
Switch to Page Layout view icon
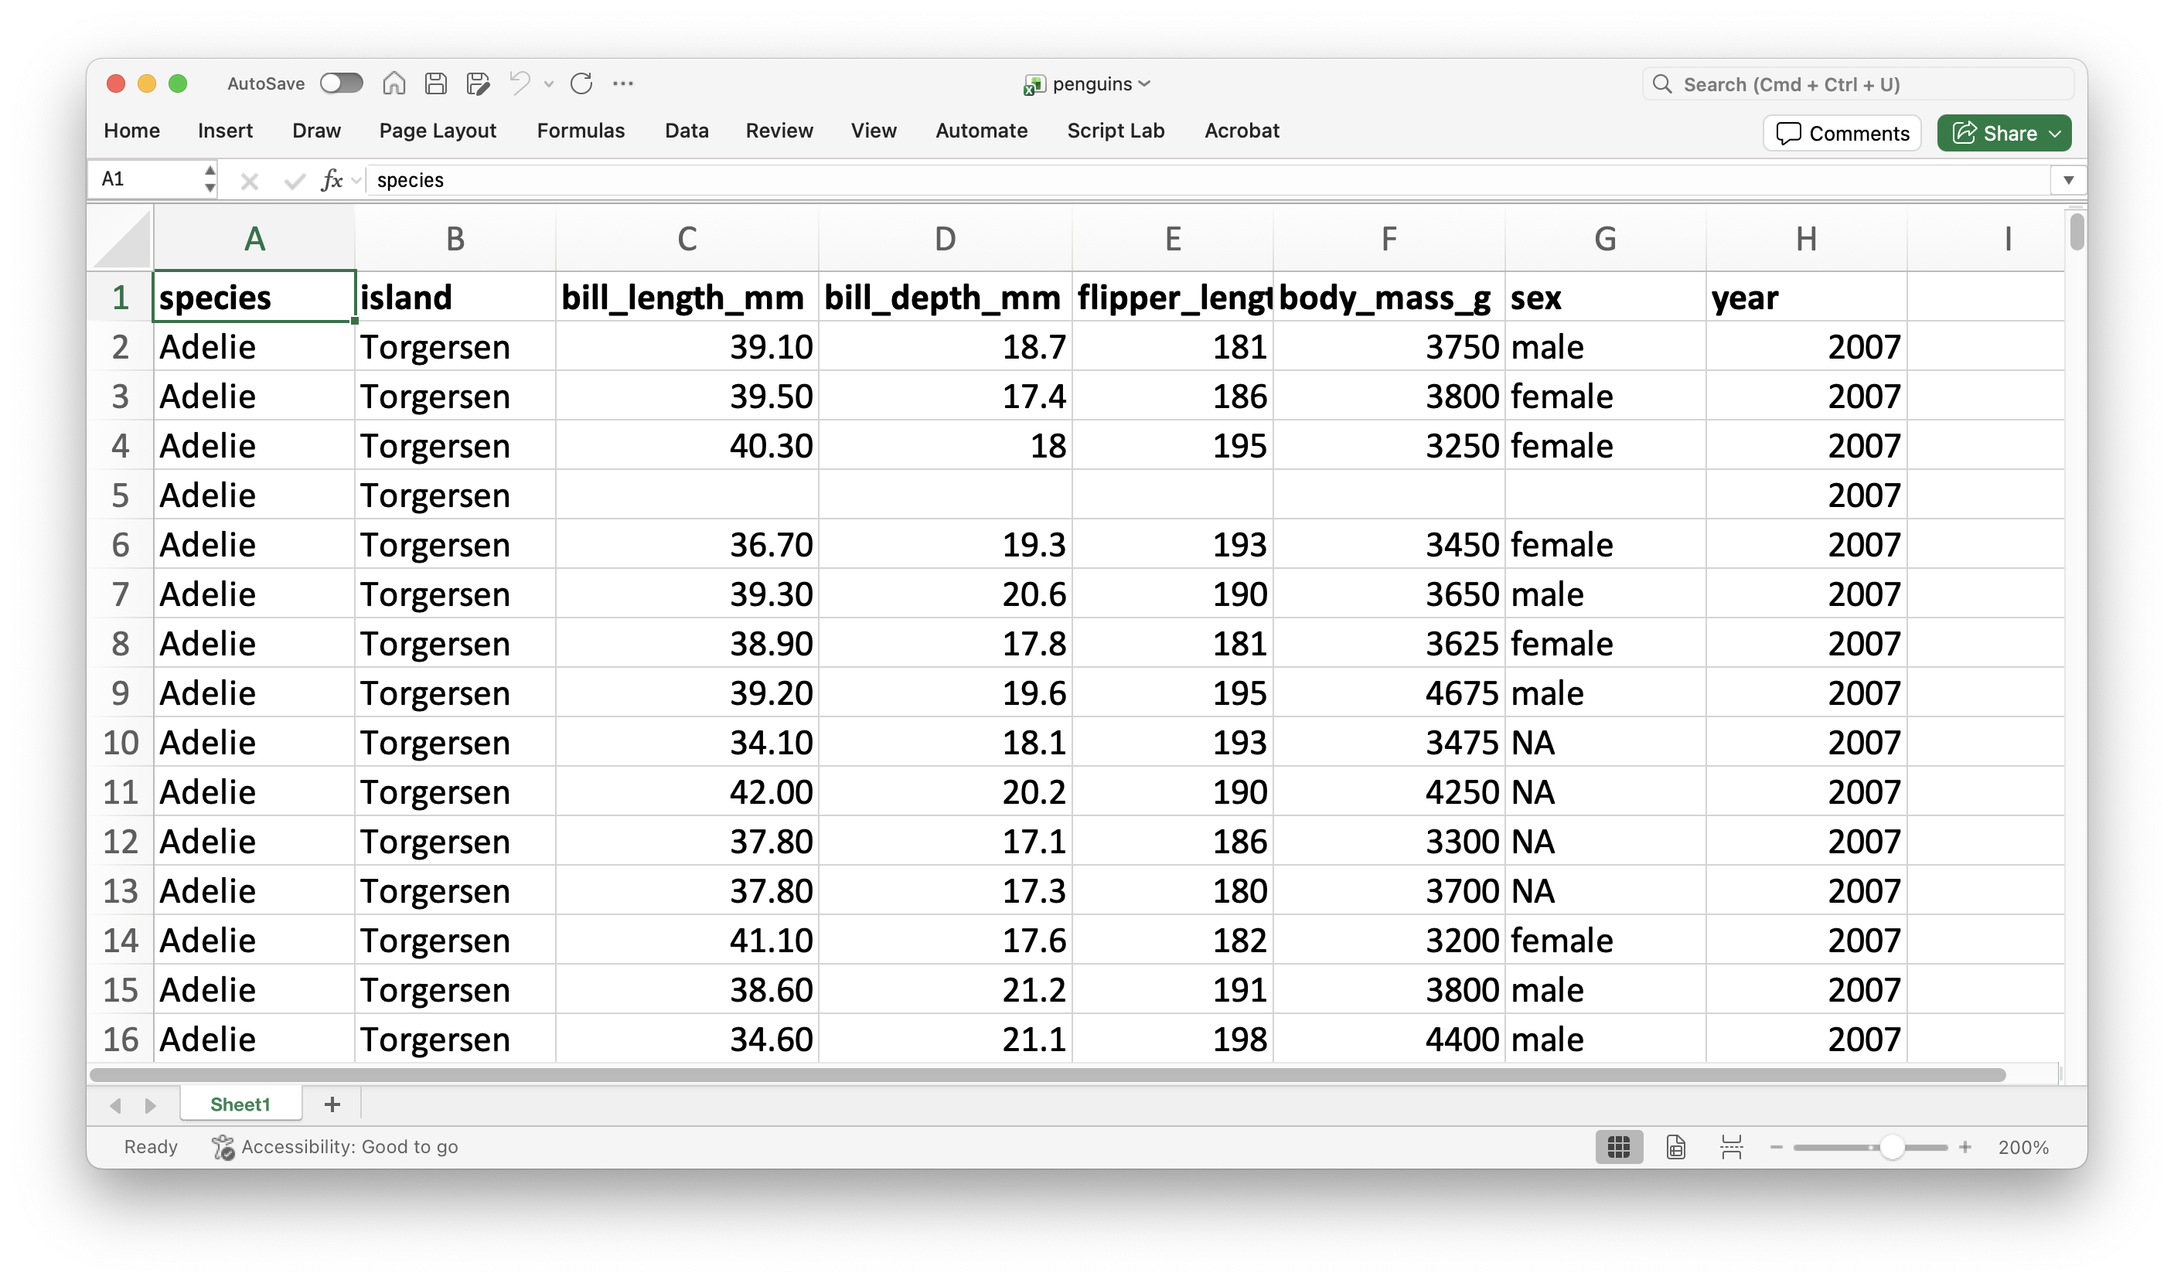tap(1675, 1146)
